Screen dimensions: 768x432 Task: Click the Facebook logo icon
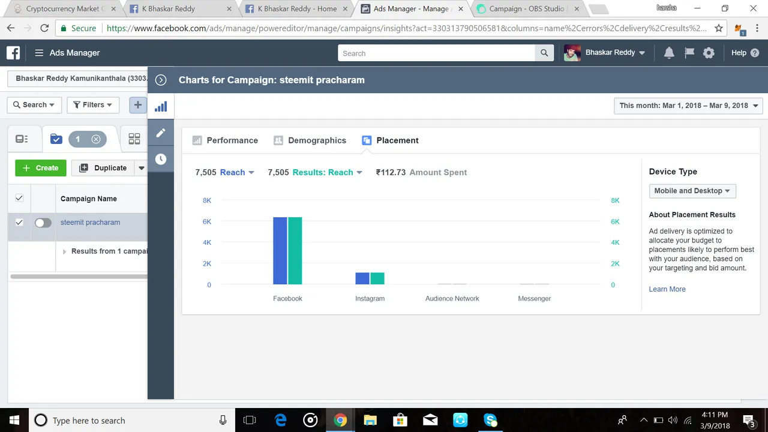pos(13,53)
